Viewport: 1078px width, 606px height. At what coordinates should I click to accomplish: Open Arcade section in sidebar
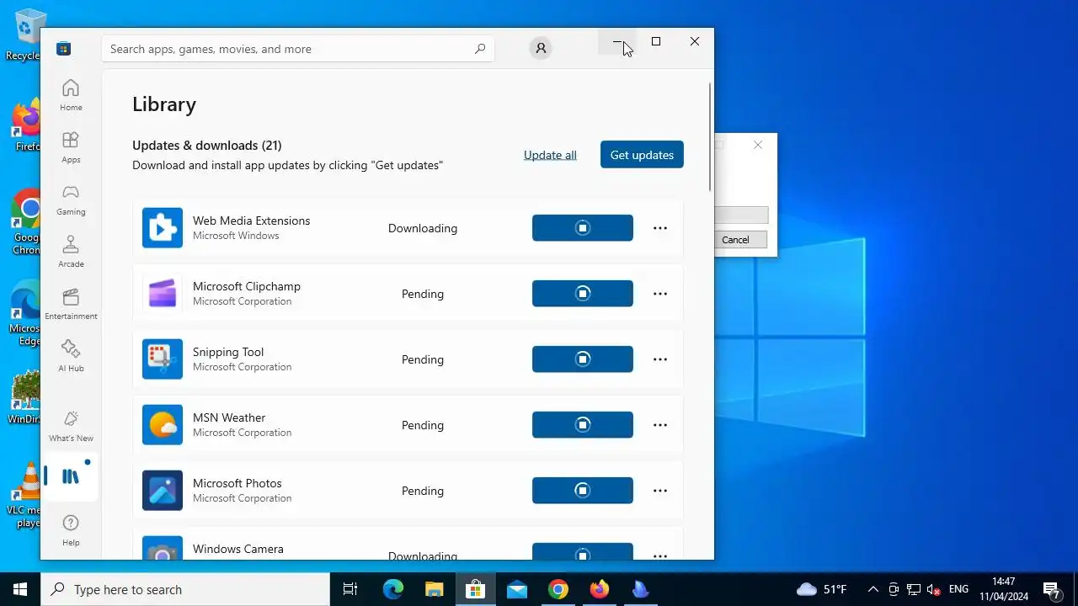coord(71,251)
